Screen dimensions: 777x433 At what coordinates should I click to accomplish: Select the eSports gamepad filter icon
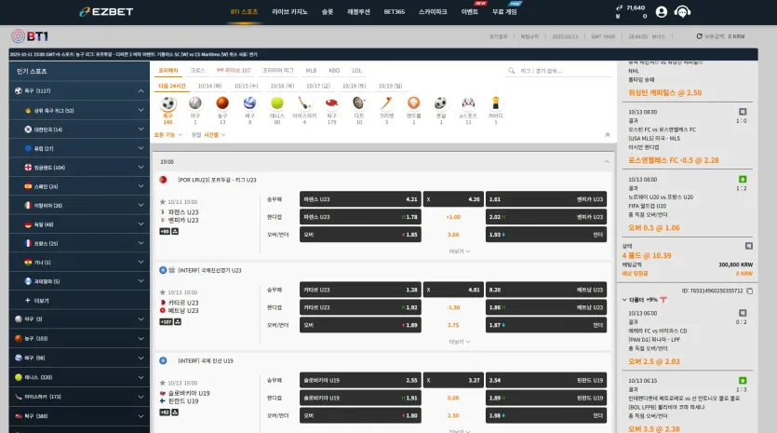point(468,102)
